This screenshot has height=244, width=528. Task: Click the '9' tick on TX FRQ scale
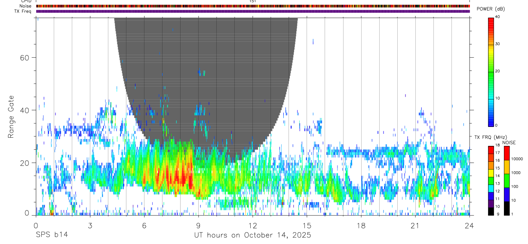pyautogui.click(x=497, y=214)
